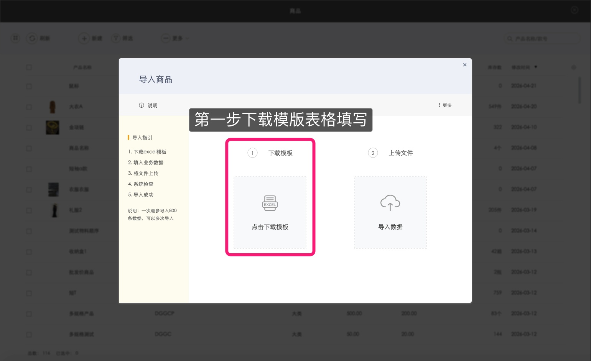Image resolution: width=591 pixels, height=361 pixels.
Task: Expand the 更多 dropdown in background toolbar
Action: [x=175, y=38]
